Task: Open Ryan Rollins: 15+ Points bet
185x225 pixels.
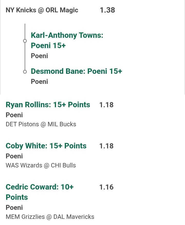Action: (x=48, y=105)
